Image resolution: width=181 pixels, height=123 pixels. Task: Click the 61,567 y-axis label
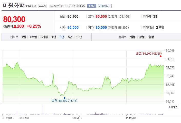click(170, 93)
